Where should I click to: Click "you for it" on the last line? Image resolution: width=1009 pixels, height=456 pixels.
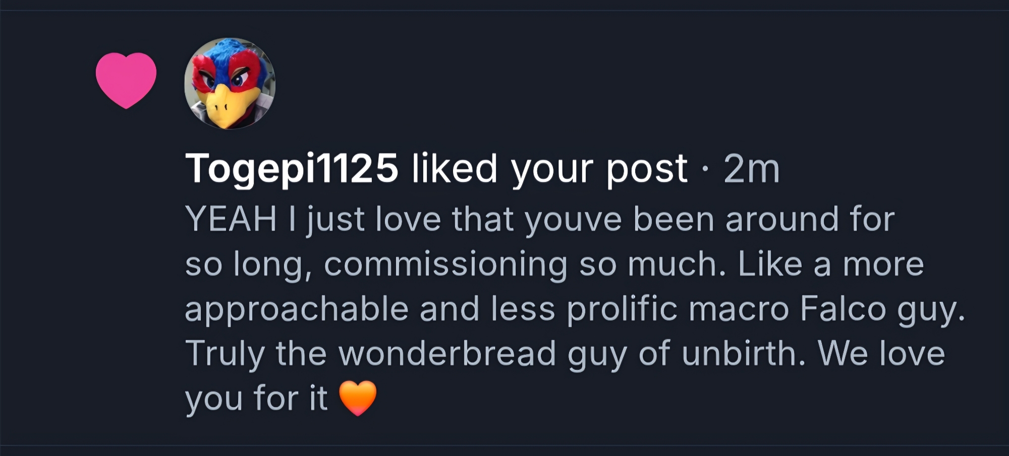[256, 398]
